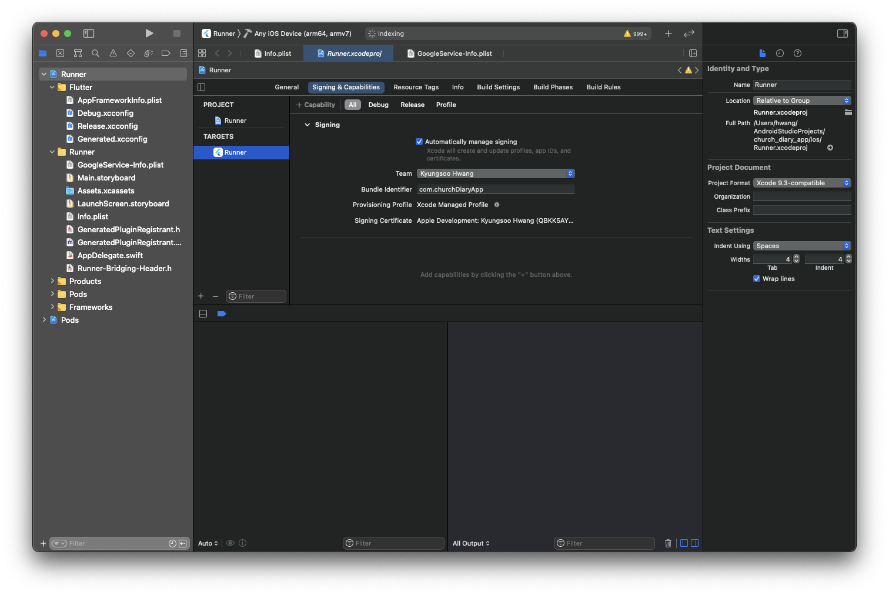Stop the running build
889x595 pixels.
[x=176, y=34]
